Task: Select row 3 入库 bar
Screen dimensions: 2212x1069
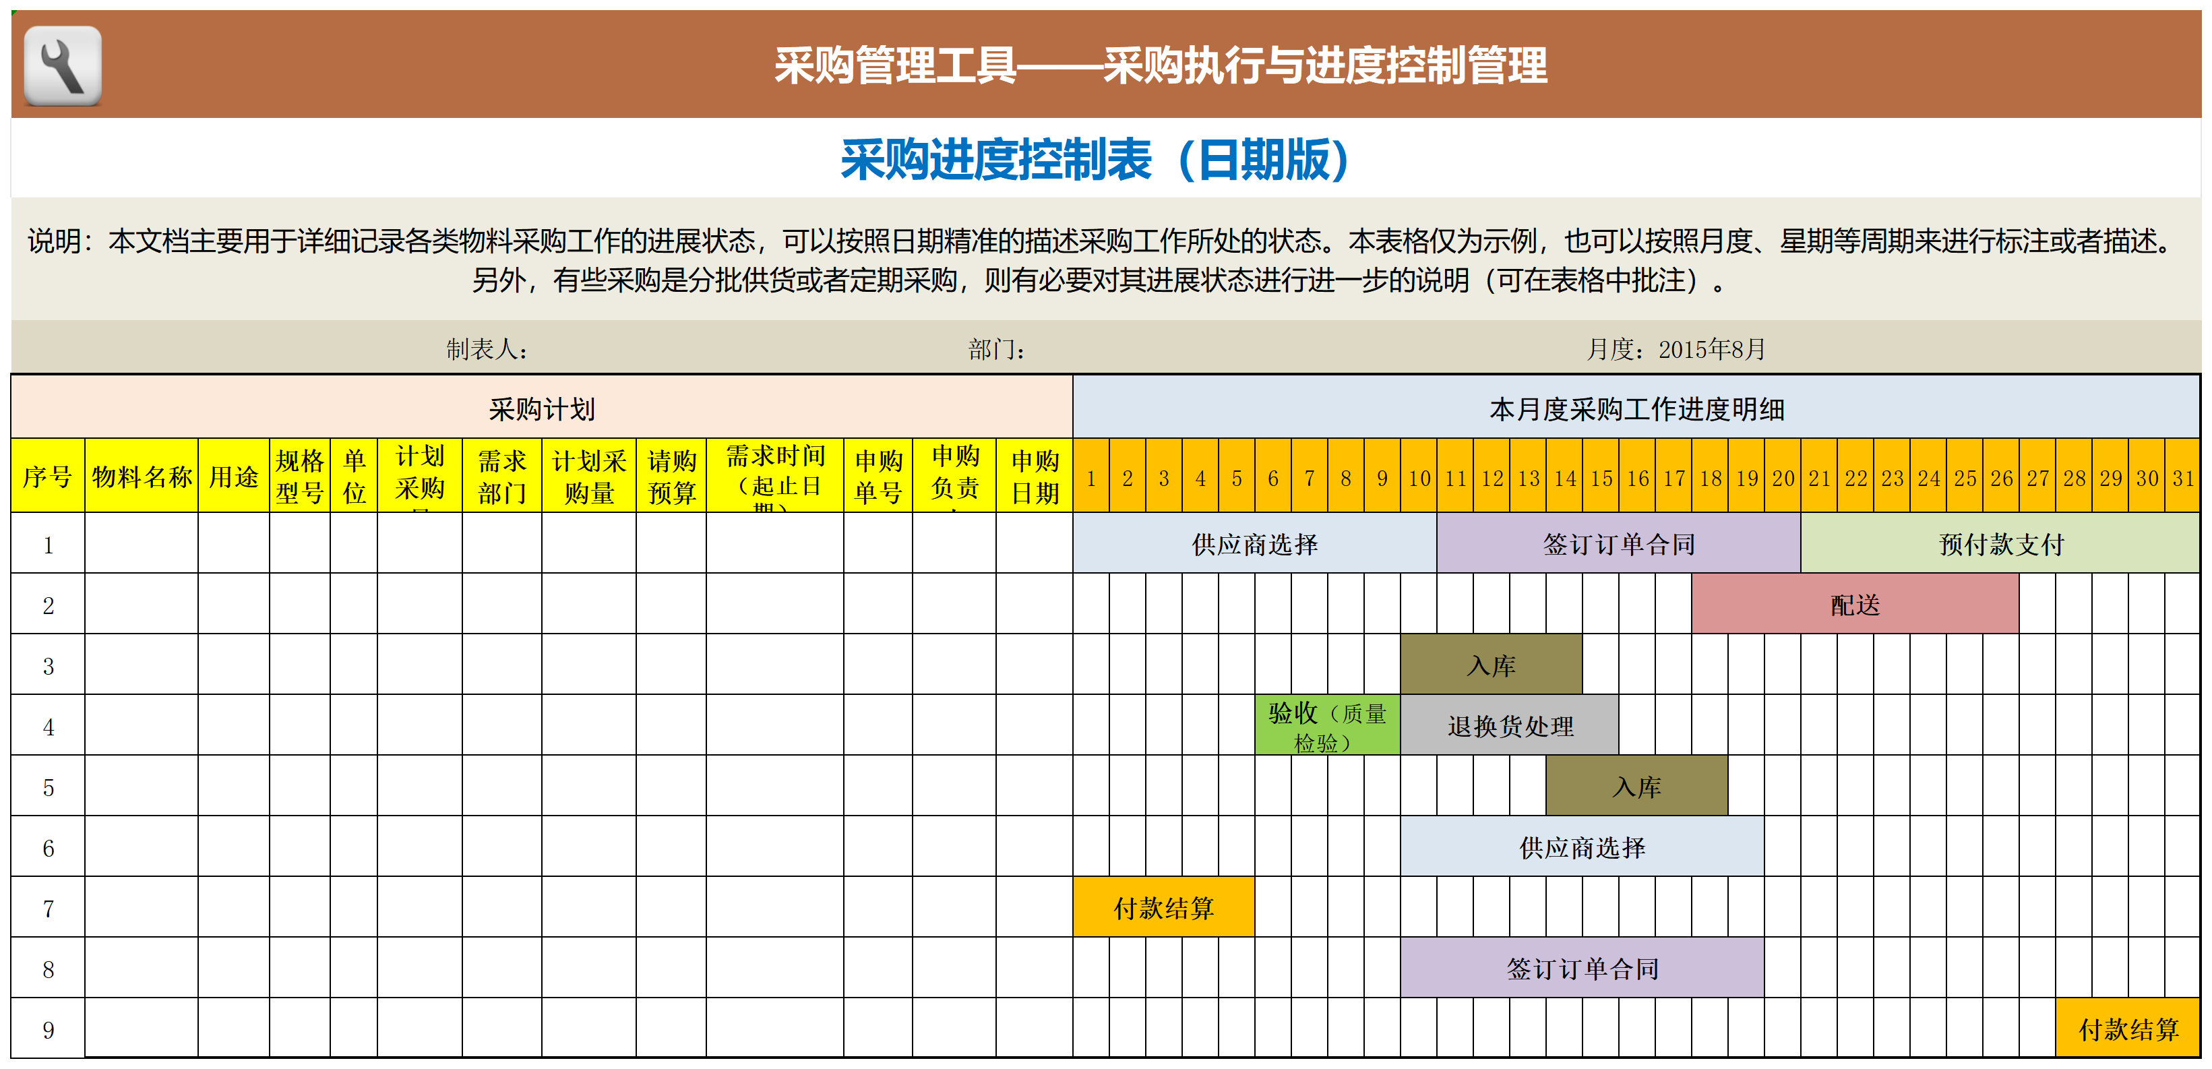Action: [1492, 665]
